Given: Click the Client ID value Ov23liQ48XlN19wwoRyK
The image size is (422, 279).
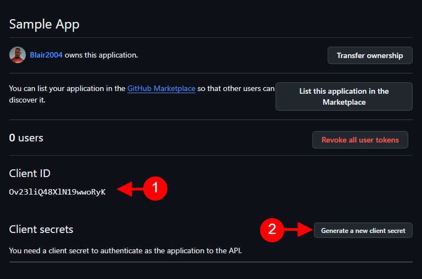Looking at the screenshot, I should click(x=57, y=192).
